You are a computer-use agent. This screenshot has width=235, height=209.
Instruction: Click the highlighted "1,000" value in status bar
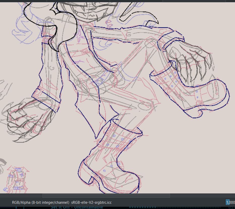pyautogui.click(x=230, y=202)
